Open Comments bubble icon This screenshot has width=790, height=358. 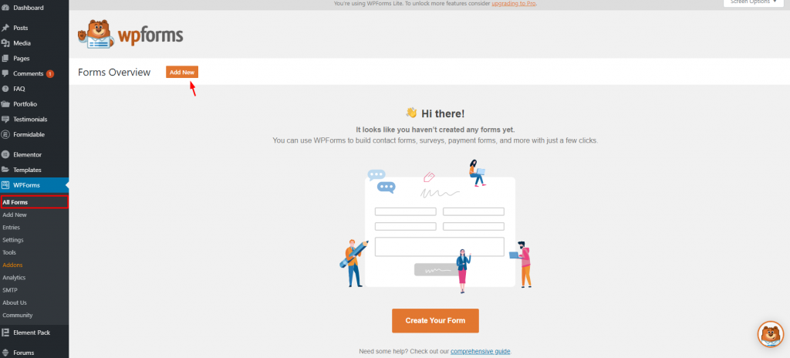[x=5, y=73]
